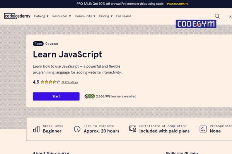Click the Learn JavaScript heading

coord(67,54)
